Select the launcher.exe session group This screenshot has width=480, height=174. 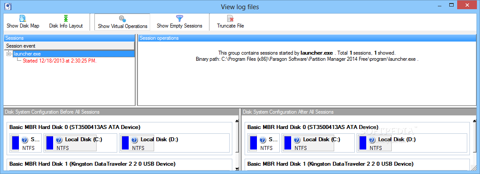point(27,54)
